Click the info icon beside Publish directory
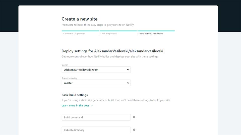 point(134,130)
